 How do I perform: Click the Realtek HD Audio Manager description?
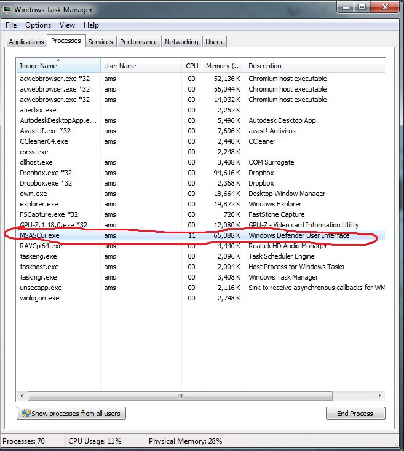click(287, 246)
